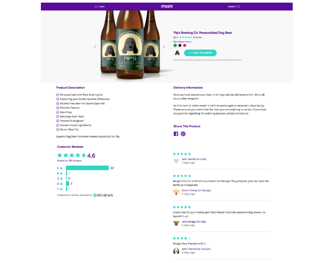Viewport: 334px width, 263px height.
Task: Choose the black colour option
Action: [x=180, y=45]
